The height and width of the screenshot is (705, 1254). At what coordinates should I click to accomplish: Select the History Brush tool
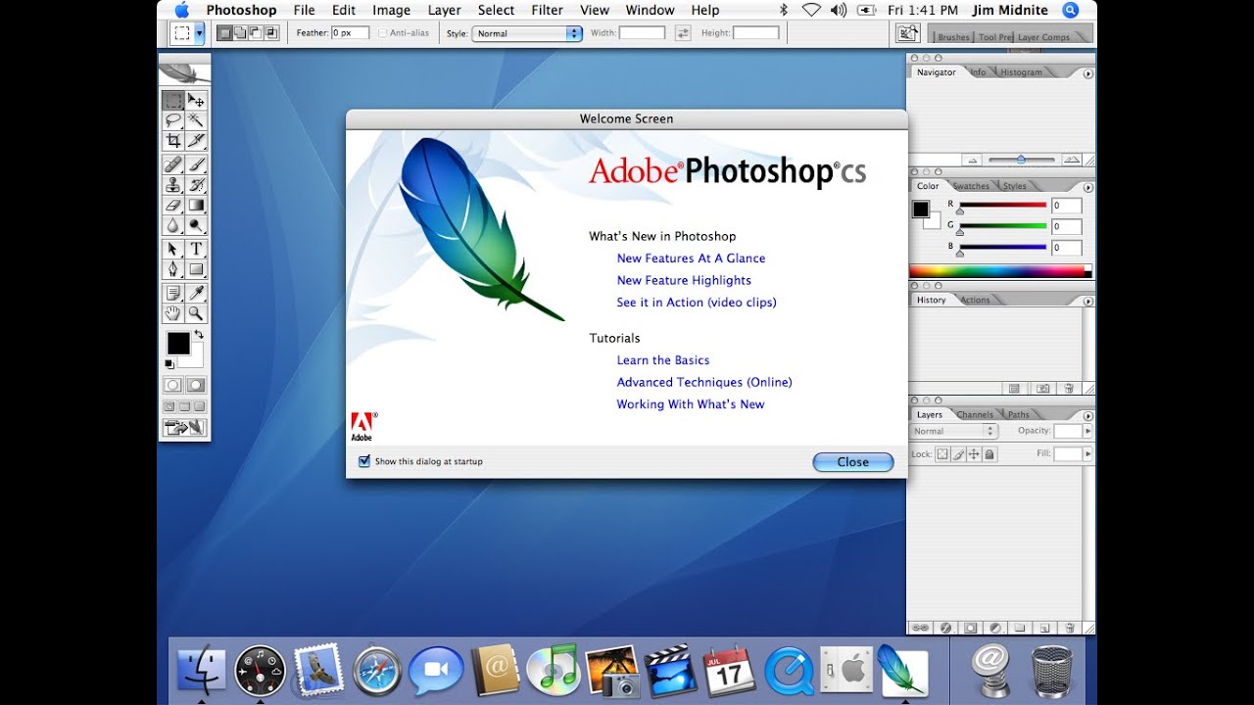[x=196, y=184]
